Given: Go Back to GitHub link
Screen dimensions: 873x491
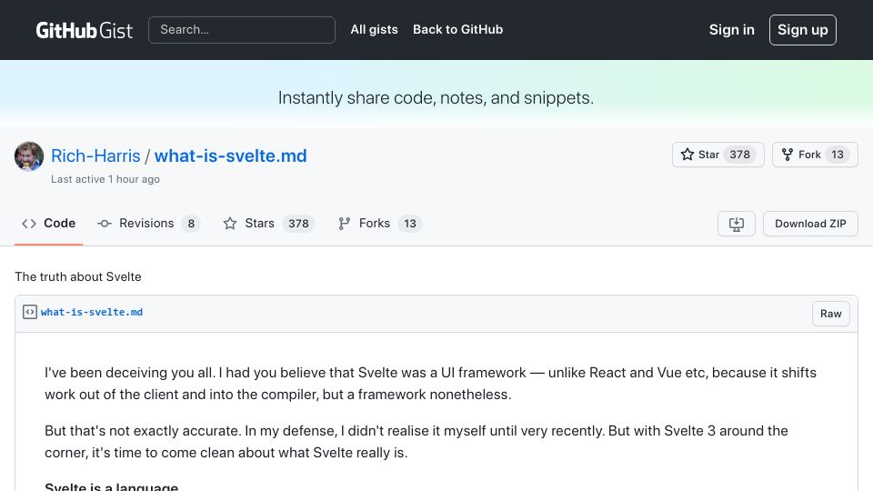Looking at the screenshot, I should 457,29.
